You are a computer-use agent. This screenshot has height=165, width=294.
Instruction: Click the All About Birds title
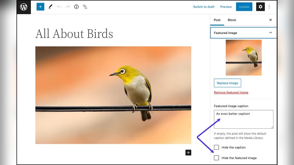[74, 34]
